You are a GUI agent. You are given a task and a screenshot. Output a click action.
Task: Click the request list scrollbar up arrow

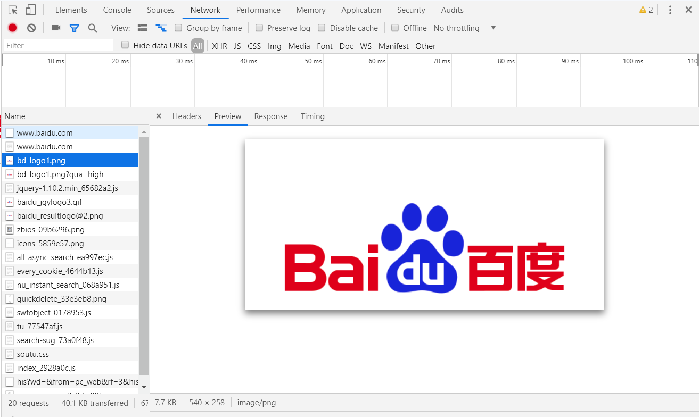(144, 131)
